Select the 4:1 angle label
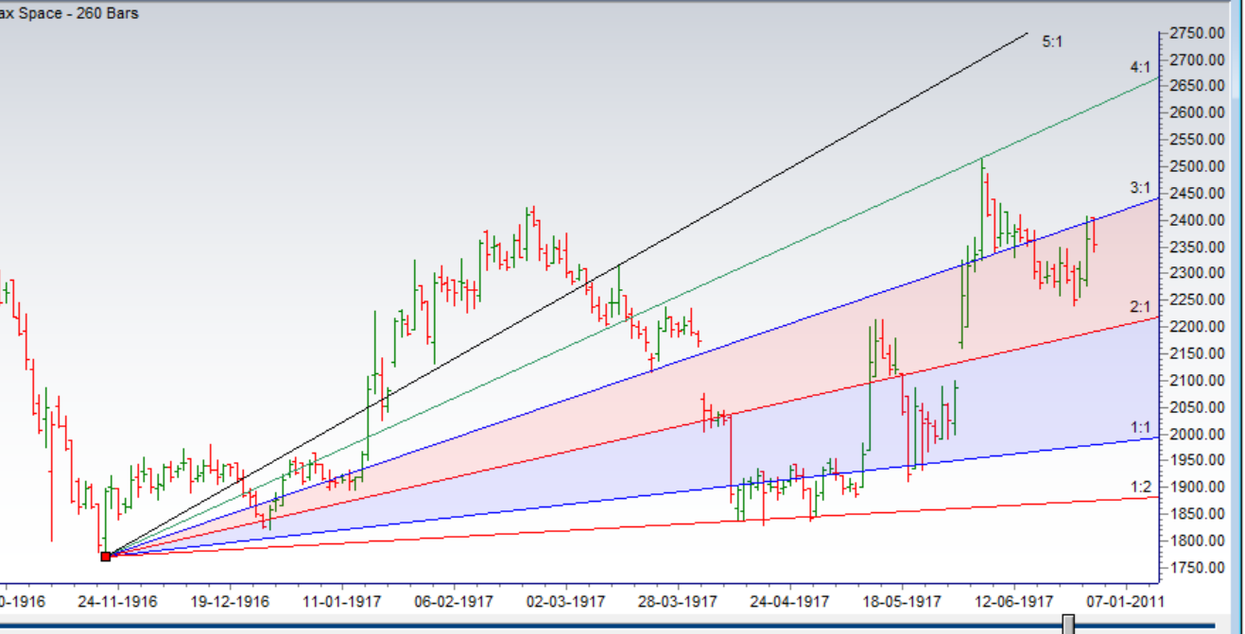This screenshot has height=634, width=1245. (x=1140, y=67)
